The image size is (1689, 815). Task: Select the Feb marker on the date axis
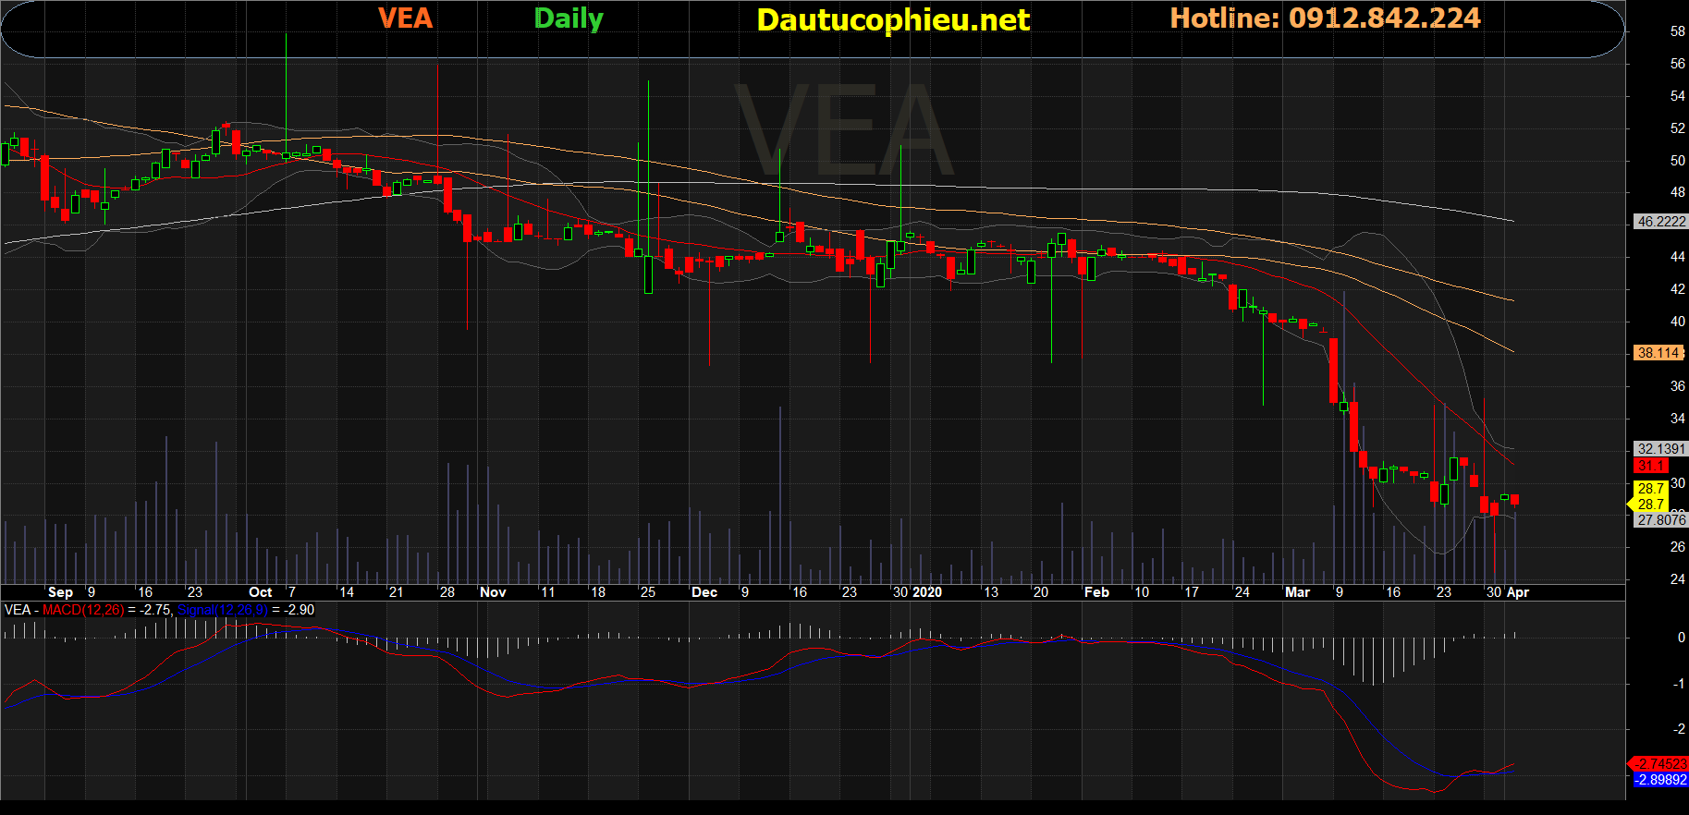pyautogui.click(x=1096, y=592)
